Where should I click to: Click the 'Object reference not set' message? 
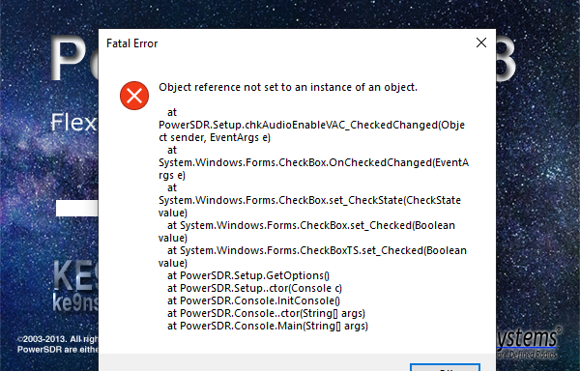[x=288, y=87]
